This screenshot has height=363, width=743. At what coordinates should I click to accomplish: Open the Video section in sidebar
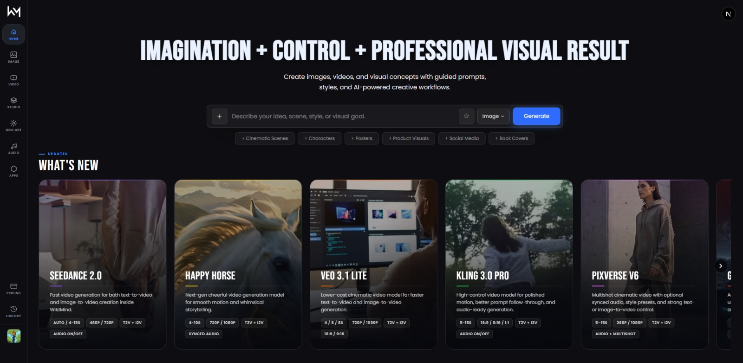coord(13,80)
